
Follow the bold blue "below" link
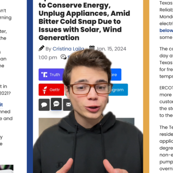coord(166,30)
